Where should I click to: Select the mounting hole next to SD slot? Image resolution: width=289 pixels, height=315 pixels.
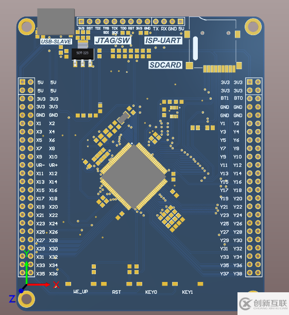(x=253, y=26)
